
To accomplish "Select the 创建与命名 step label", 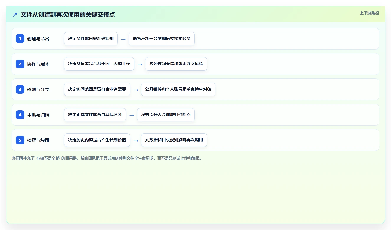I will 38,39.
